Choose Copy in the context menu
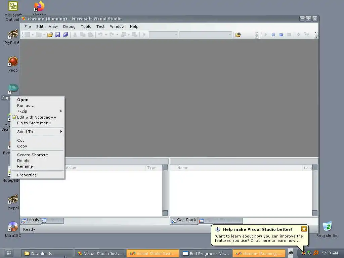The width and height of the screenshot is (344, 258). (x=38, y=146)
